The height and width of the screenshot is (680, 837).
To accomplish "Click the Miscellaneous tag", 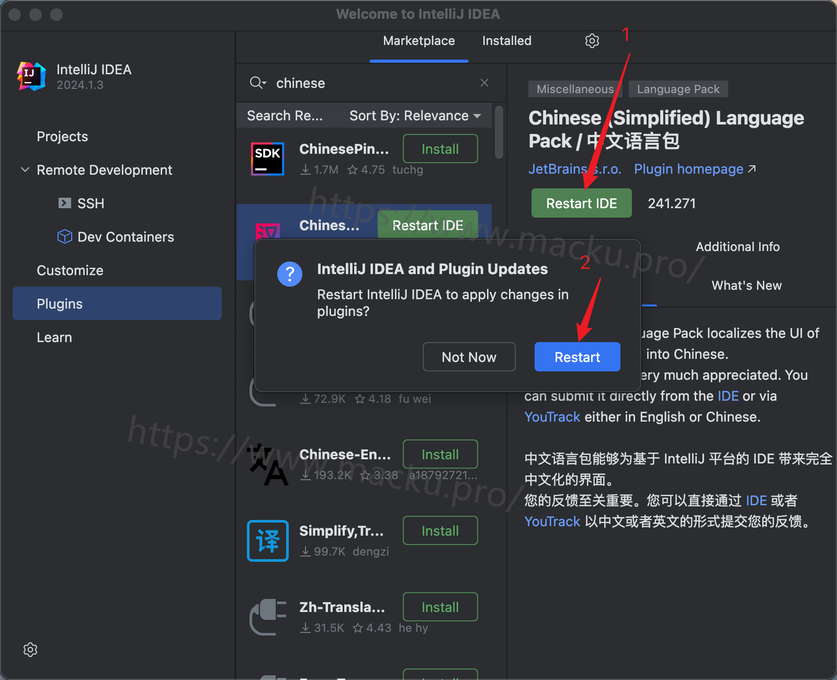I will 575,89.
